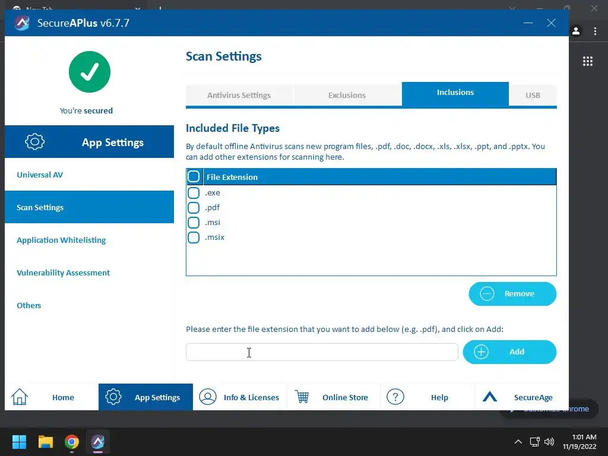Image resolution: width=608 pixels, height=456 pixels.
Task: Check the .msi extension checkbox
Action: 194,222
